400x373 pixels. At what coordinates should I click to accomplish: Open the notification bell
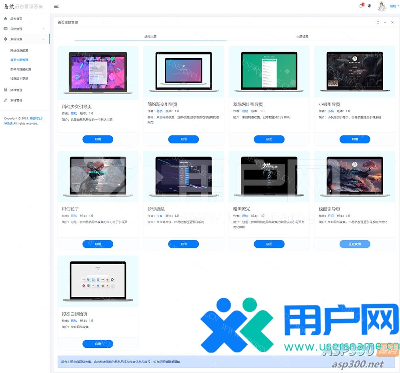coord(361,6)
